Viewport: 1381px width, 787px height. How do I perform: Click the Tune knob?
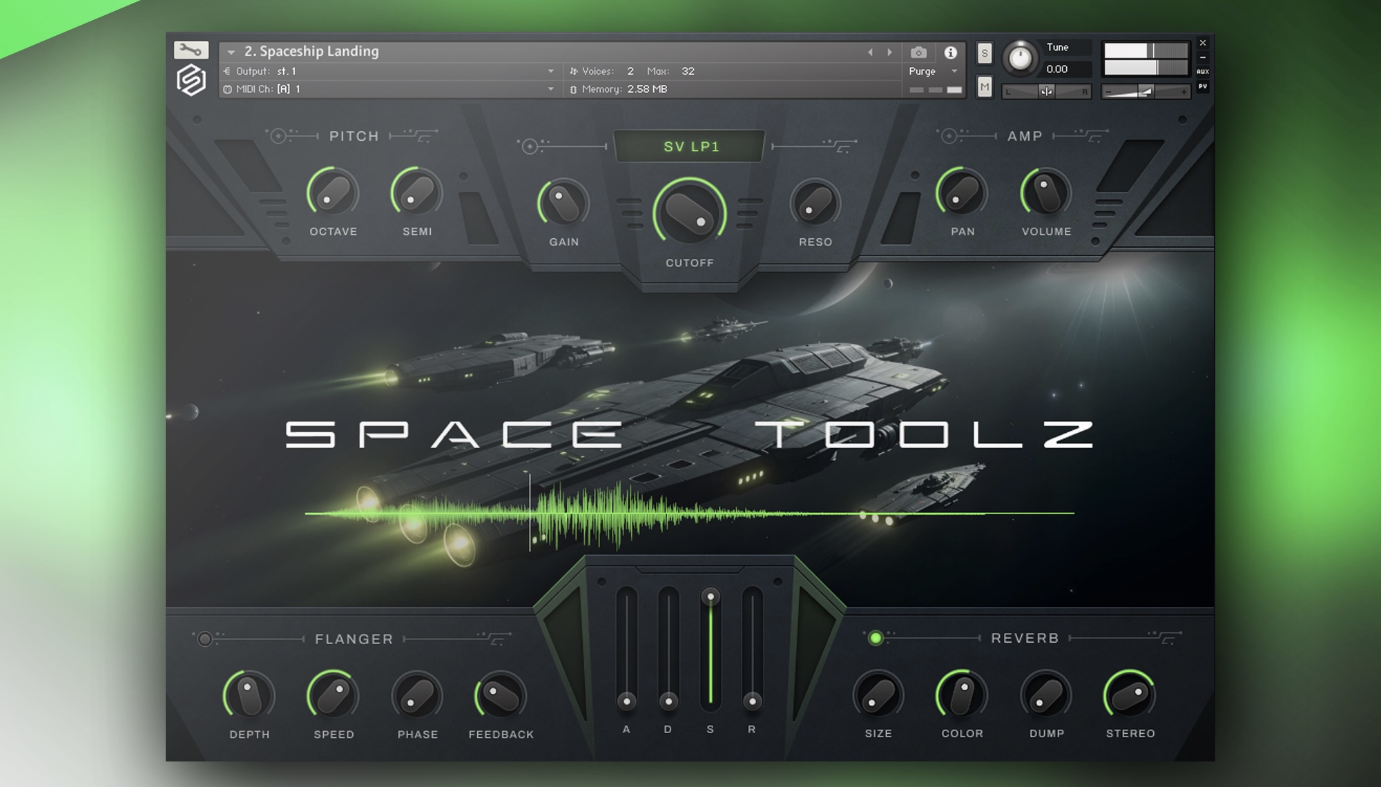(1020, 59)
